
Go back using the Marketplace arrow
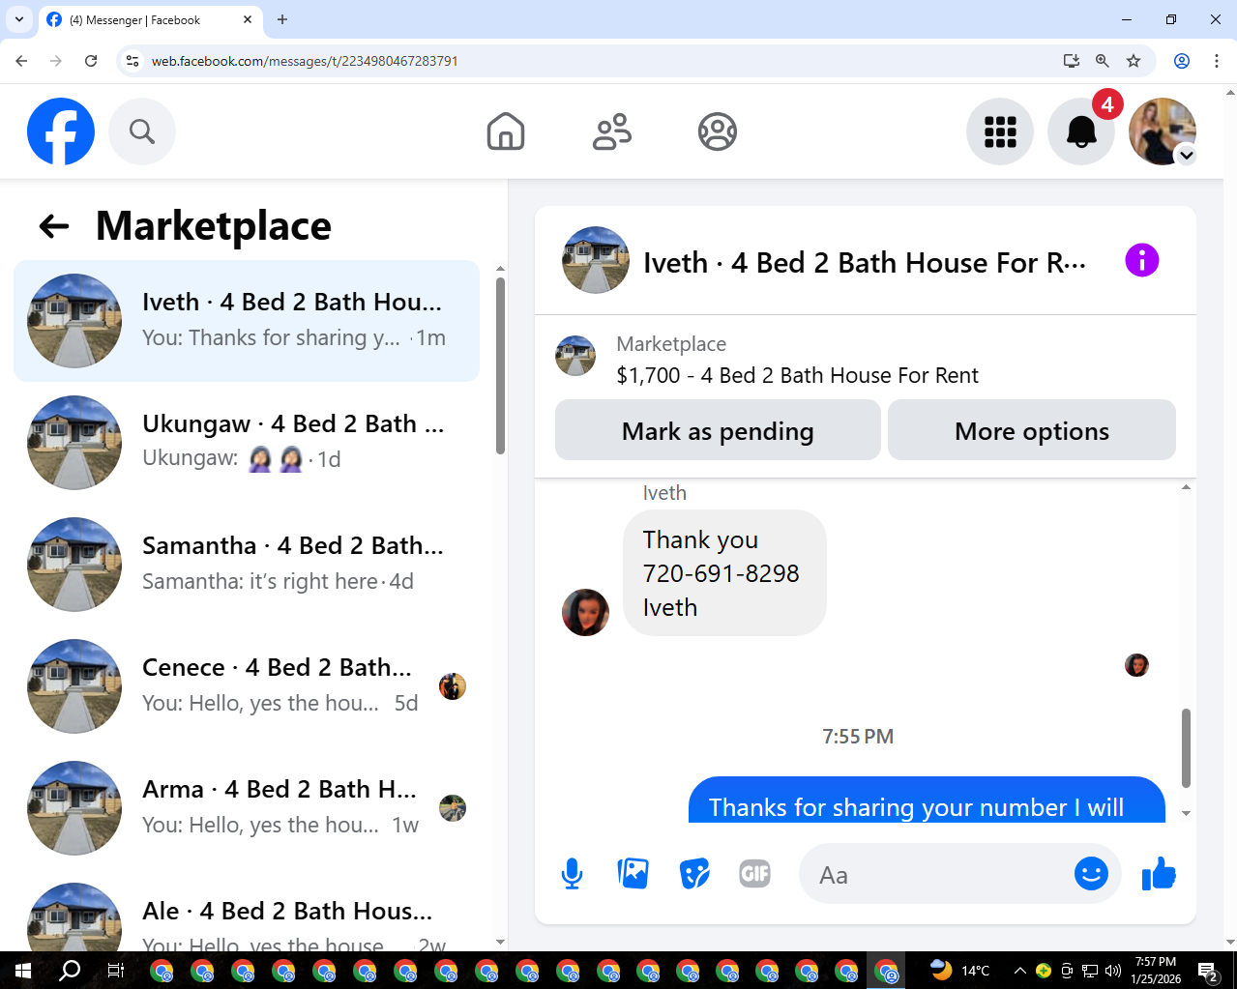click(x=54, y=226)
